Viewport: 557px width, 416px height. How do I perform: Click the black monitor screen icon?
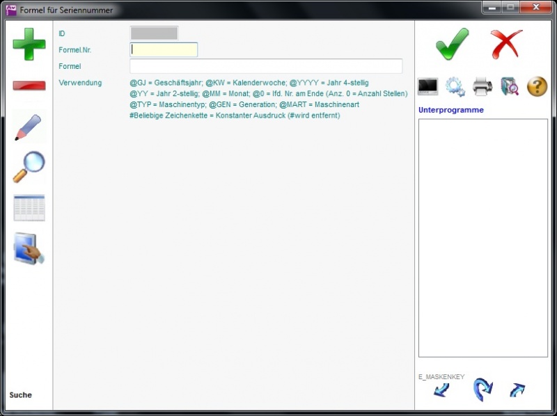pyautogui.click(x=427, y=86)
